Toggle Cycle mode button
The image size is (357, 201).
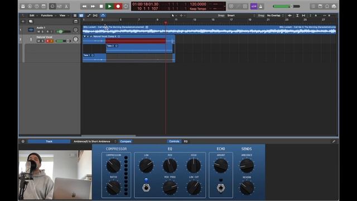[x=126, y=6]
